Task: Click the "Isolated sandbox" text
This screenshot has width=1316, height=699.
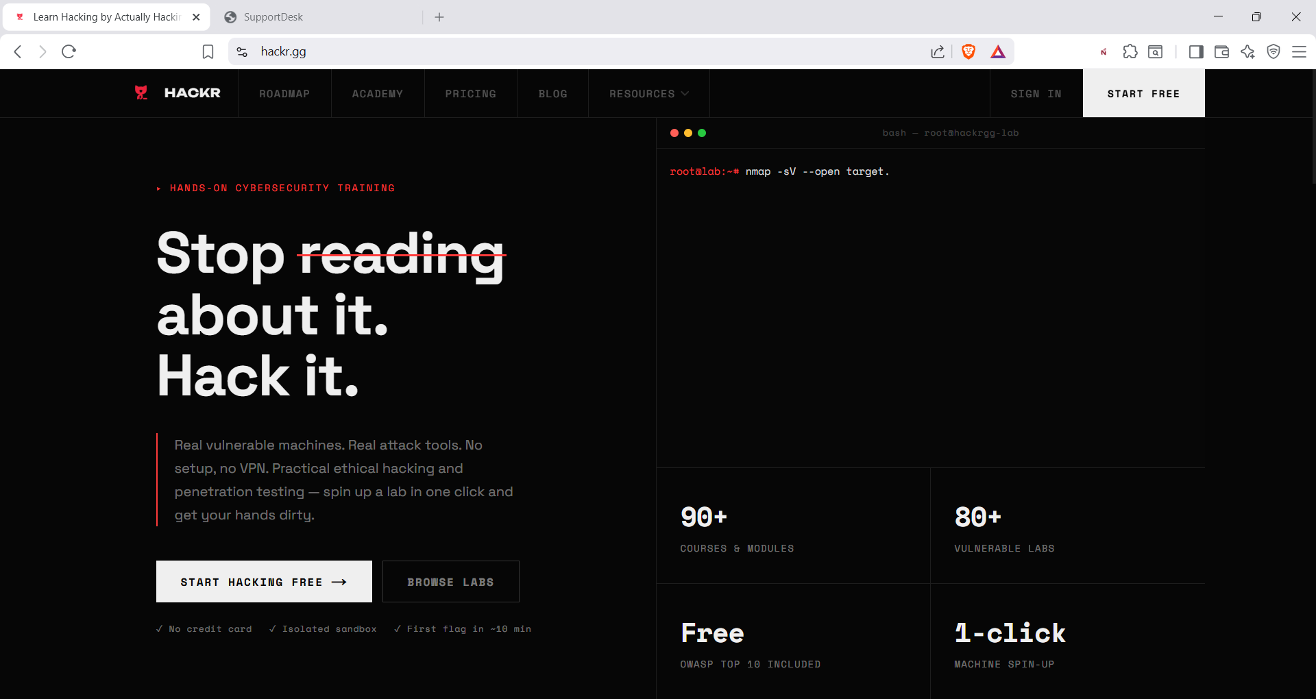Action: (330, 629)
